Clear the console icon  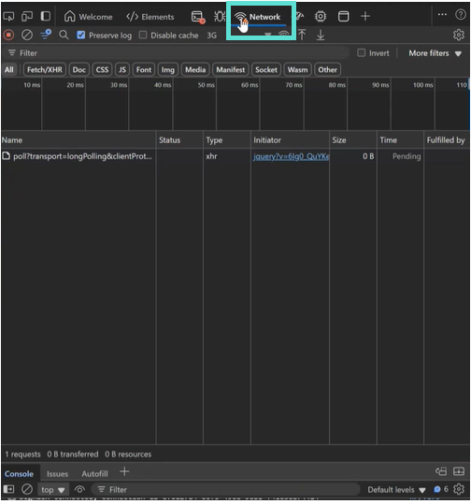(27, 489)
